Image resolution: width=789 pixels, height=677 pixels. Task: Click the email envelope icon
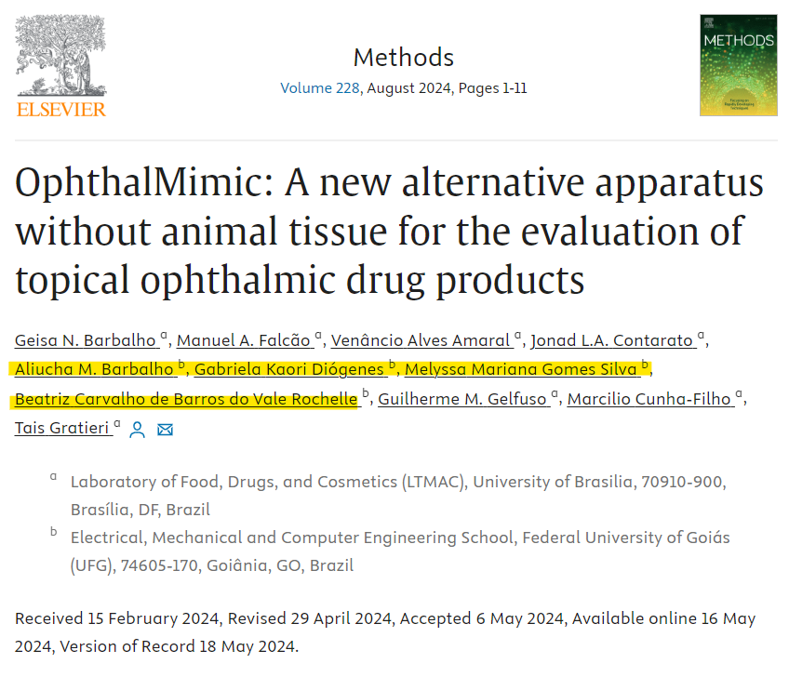tap(166, 430)
